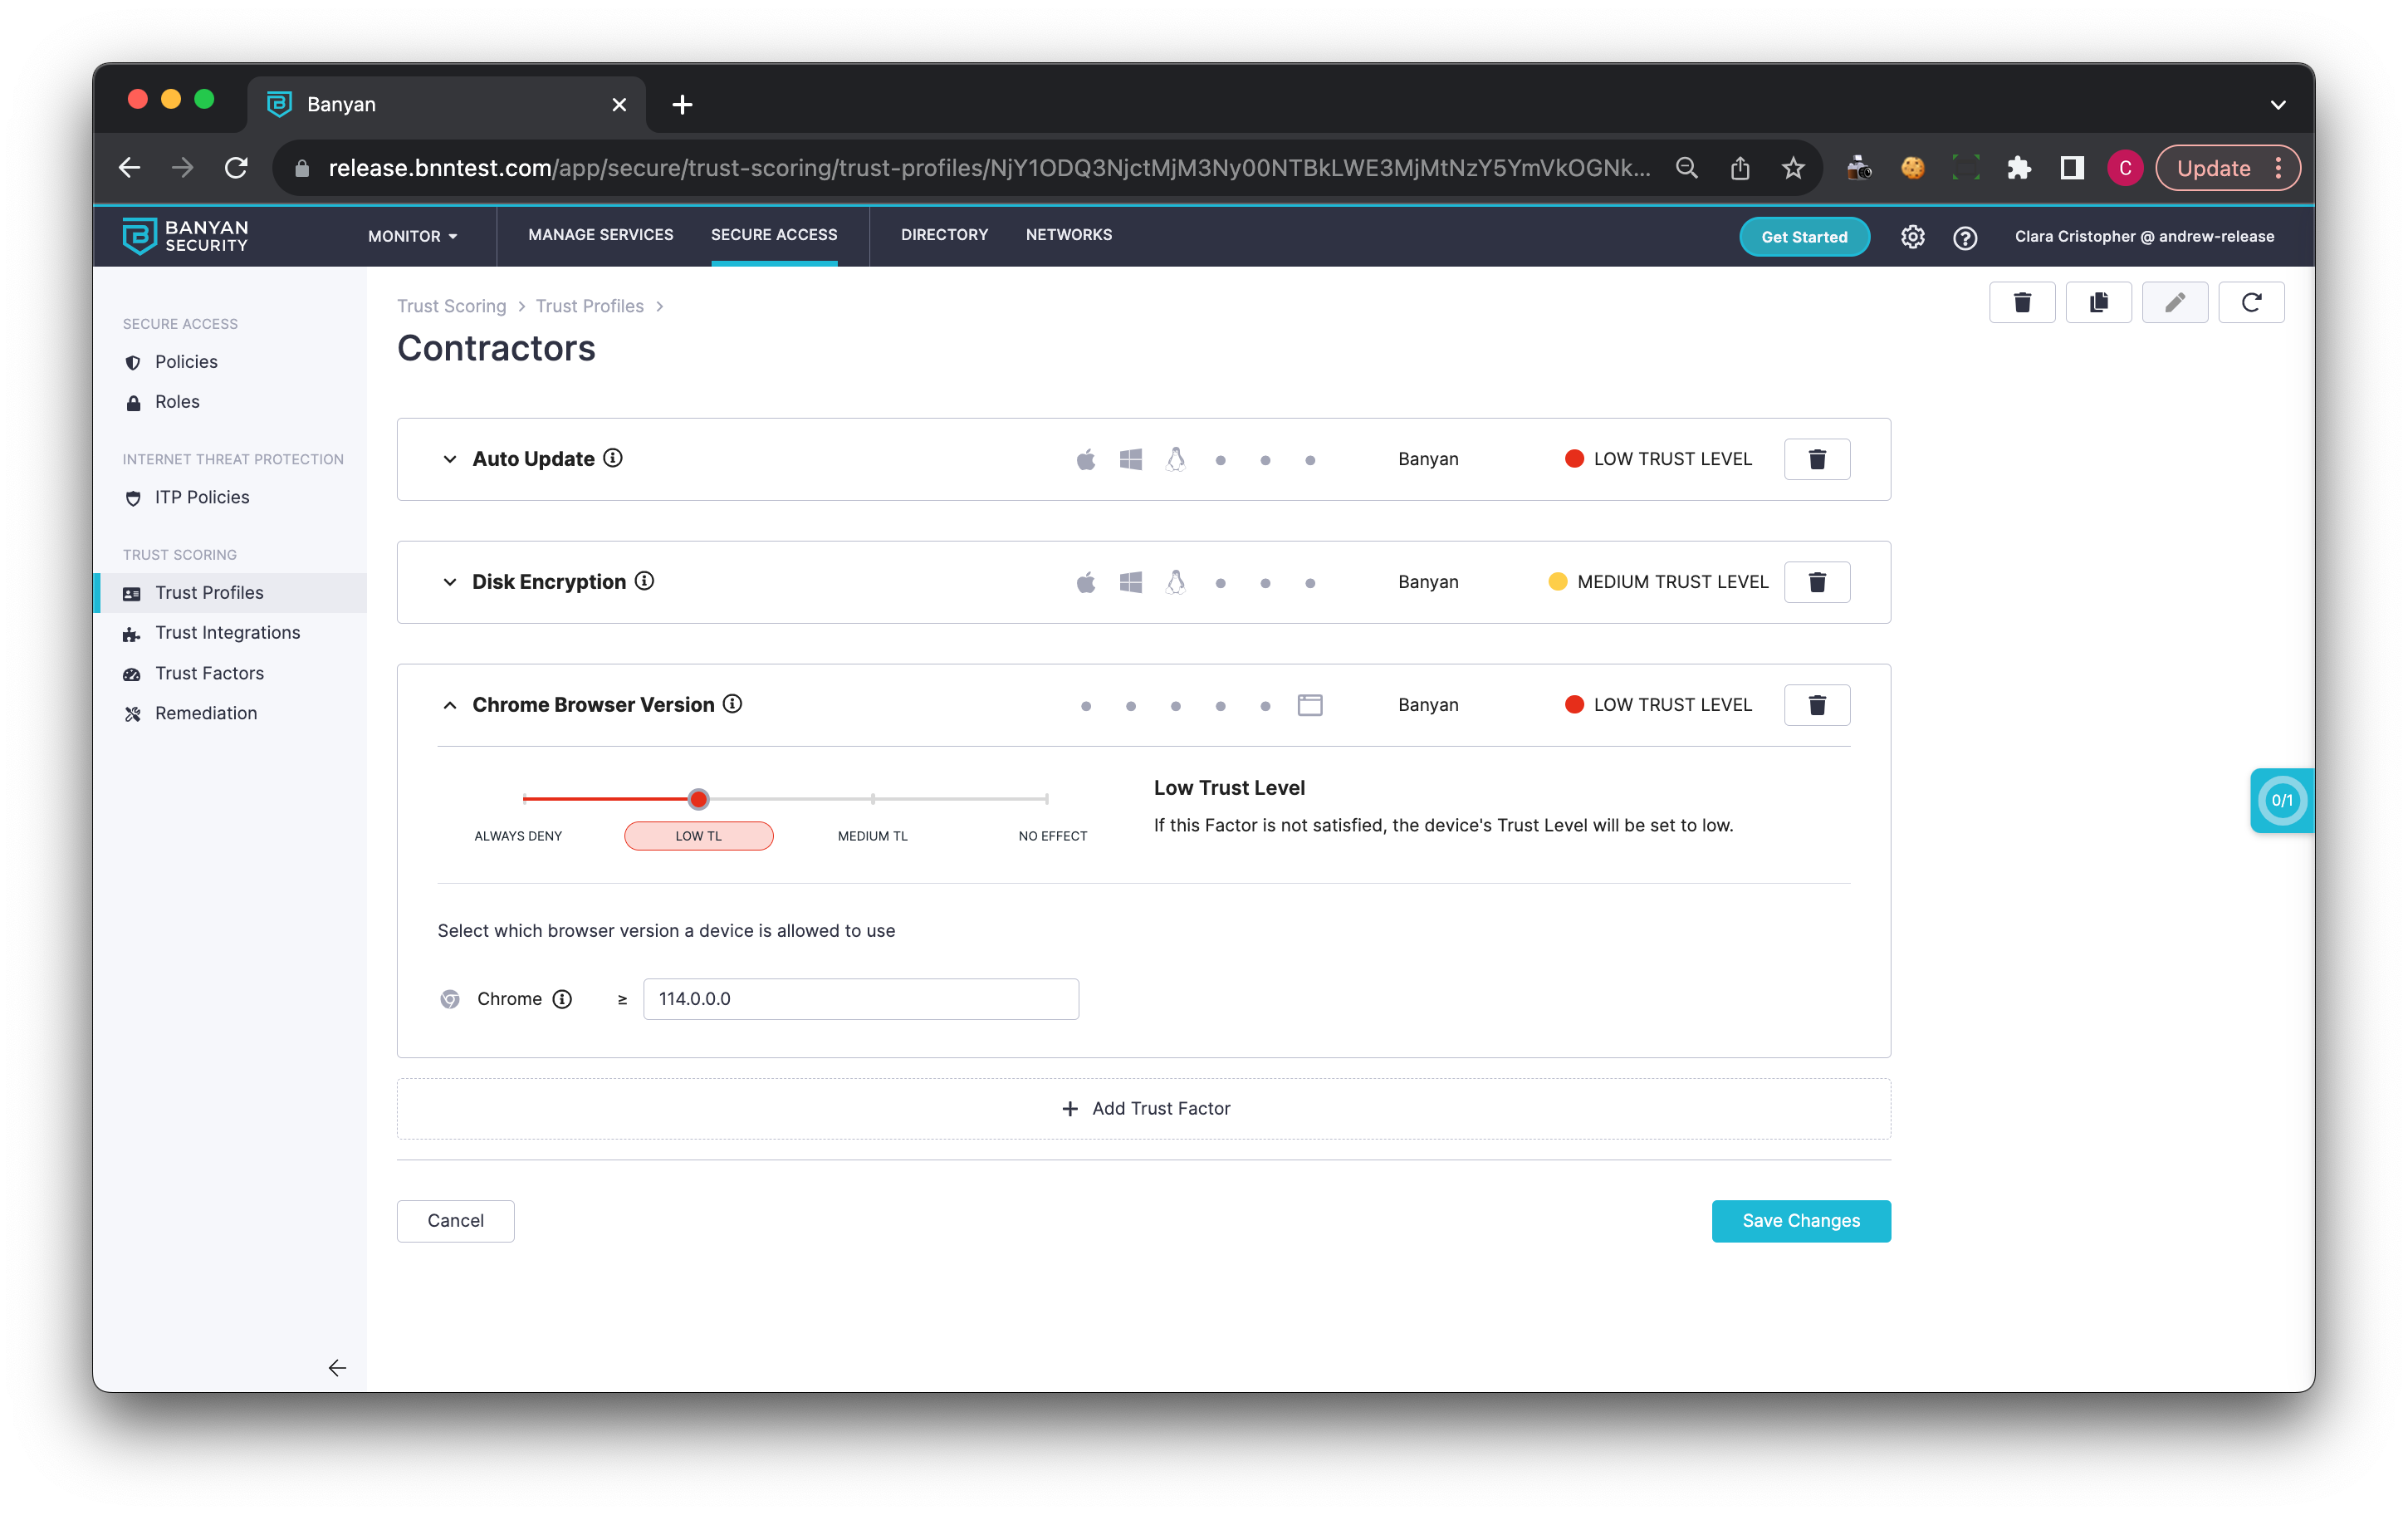Open Trust Integrations in sidebar
The height and width of the screenshot is (1515, 2408).
click(x=227, y=632)
